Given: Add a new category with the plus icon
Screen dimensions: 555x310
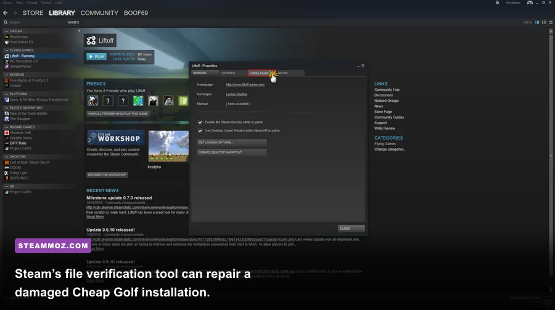Looking at the screenshot, I should pyautogui.click(x=79, y=31).
